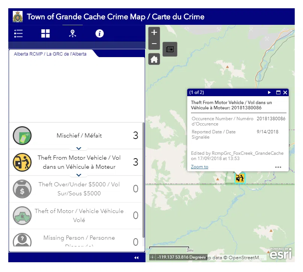This screenshot has height=272, width=303.
Task: Open the legend panel icon
Action: [x=18, y=33]
